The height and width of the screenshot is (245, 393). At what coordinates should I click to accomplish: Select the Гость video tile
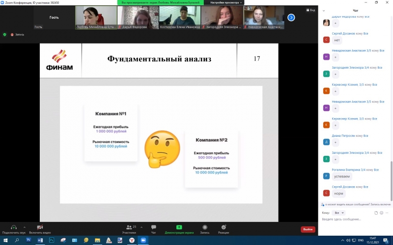(x=54, y=18)
